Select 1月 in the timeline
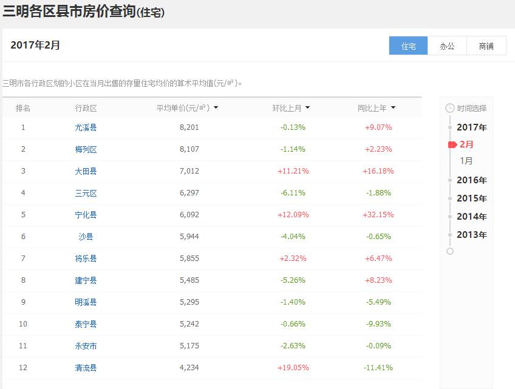515x389 pixels. click(466, 161)
